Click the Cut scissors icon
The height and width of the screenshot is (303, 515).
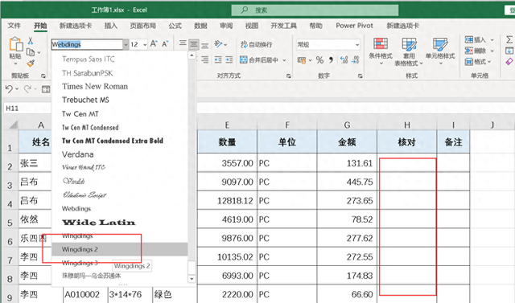point(31,41)
